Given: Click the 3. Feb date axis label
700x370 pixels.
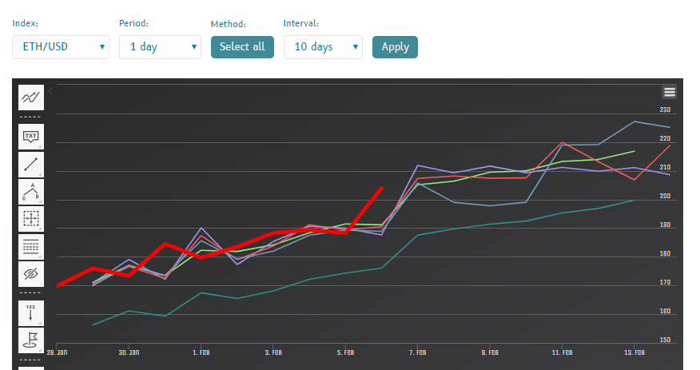Looking at the screenshot, I should click(273, 352).
